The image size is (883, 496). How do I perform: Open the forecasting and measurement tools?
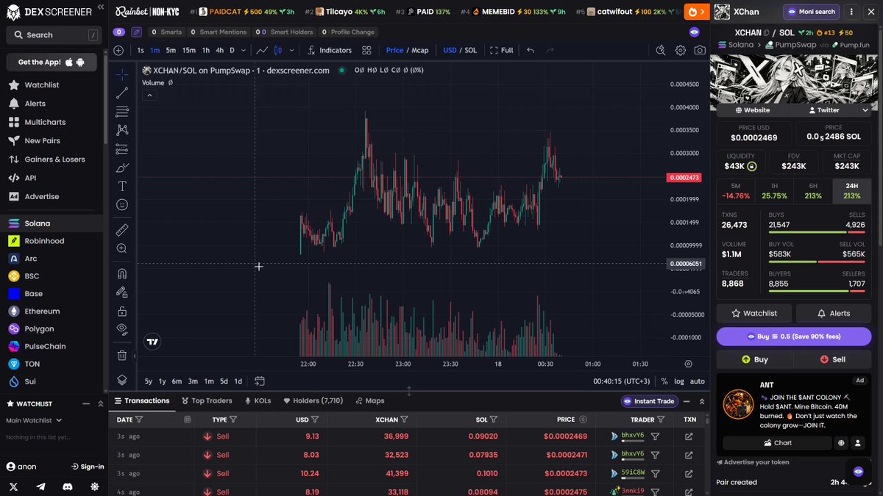[x=122, y=149]
